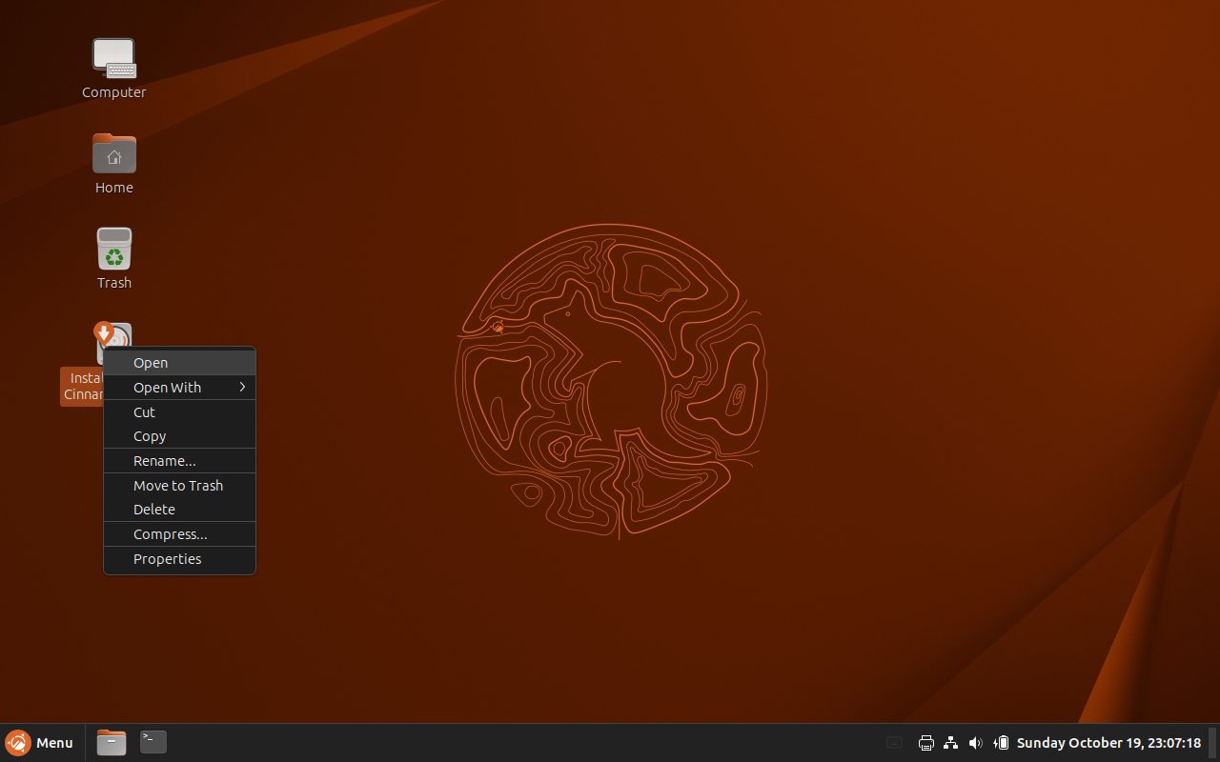Click the date and time clock
The width and height of the screenshot is (1220, 762).
[x=1108, y=743]
